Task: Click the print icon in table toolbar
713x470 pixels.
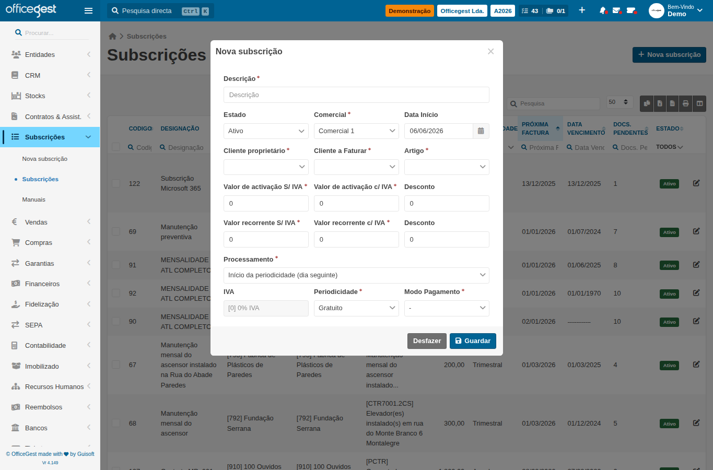Action: click(686, 103)
